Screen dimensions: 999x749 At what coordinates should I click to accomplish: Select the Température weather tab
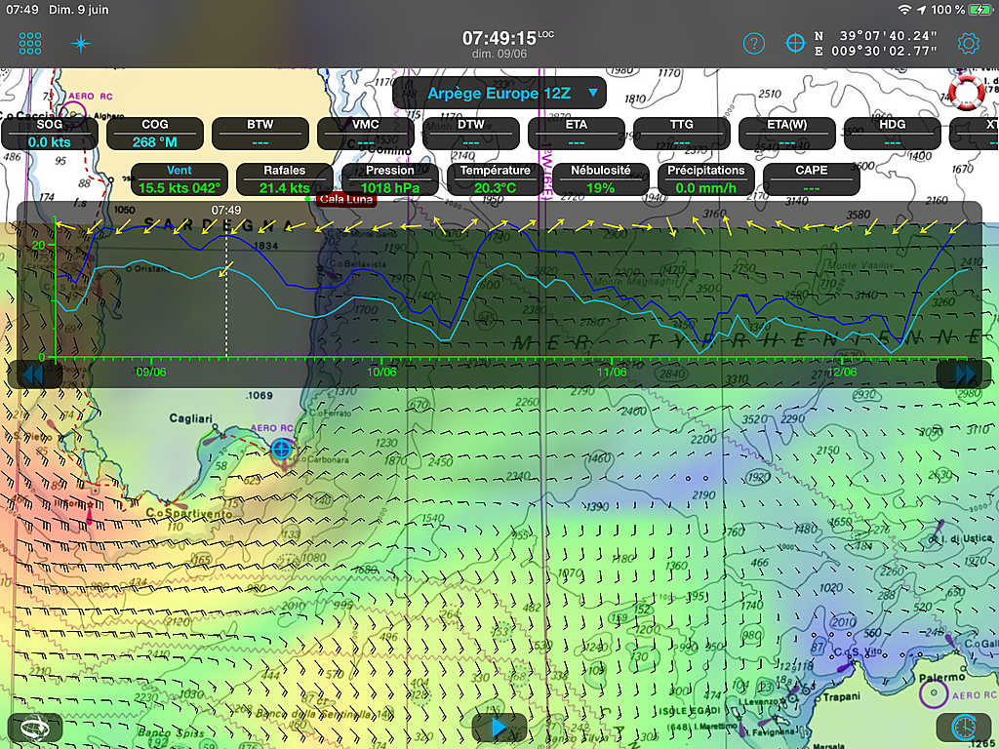[x=495, y=179]
